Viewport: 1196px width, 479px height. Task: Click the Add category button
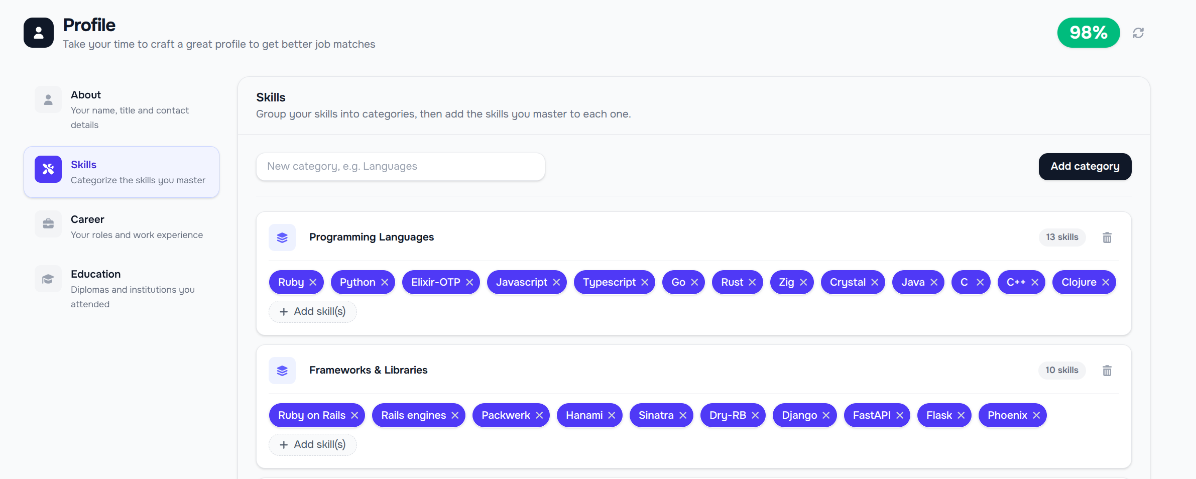point(1085,167)
